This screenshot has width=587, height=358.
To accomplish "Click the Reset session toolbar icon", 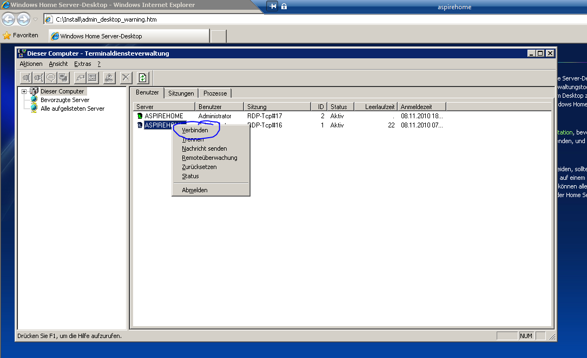I will click(80, 78).
